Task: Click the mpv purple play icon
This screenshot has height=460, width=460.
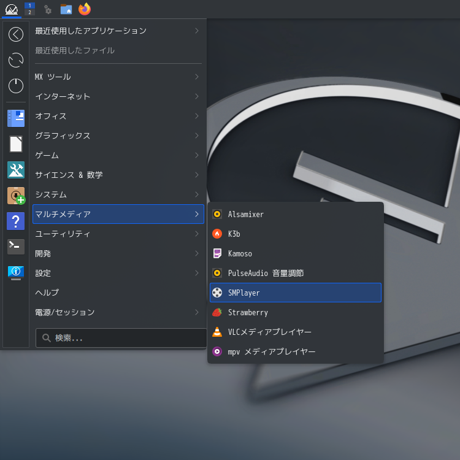Action: pos(217,351)
